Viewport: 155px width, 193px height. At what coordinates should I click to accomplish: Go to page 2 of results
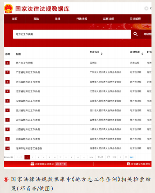(33, 157)
